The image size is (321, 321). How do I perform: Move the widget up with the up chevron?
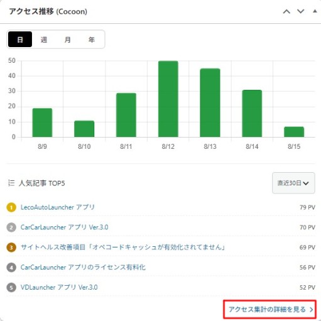286,11
